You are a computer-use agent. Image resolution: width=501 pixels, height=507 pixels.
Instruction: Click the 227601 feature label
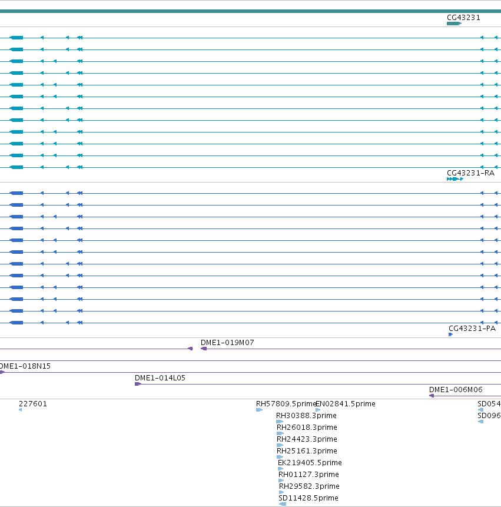click(x=33, y=404)
